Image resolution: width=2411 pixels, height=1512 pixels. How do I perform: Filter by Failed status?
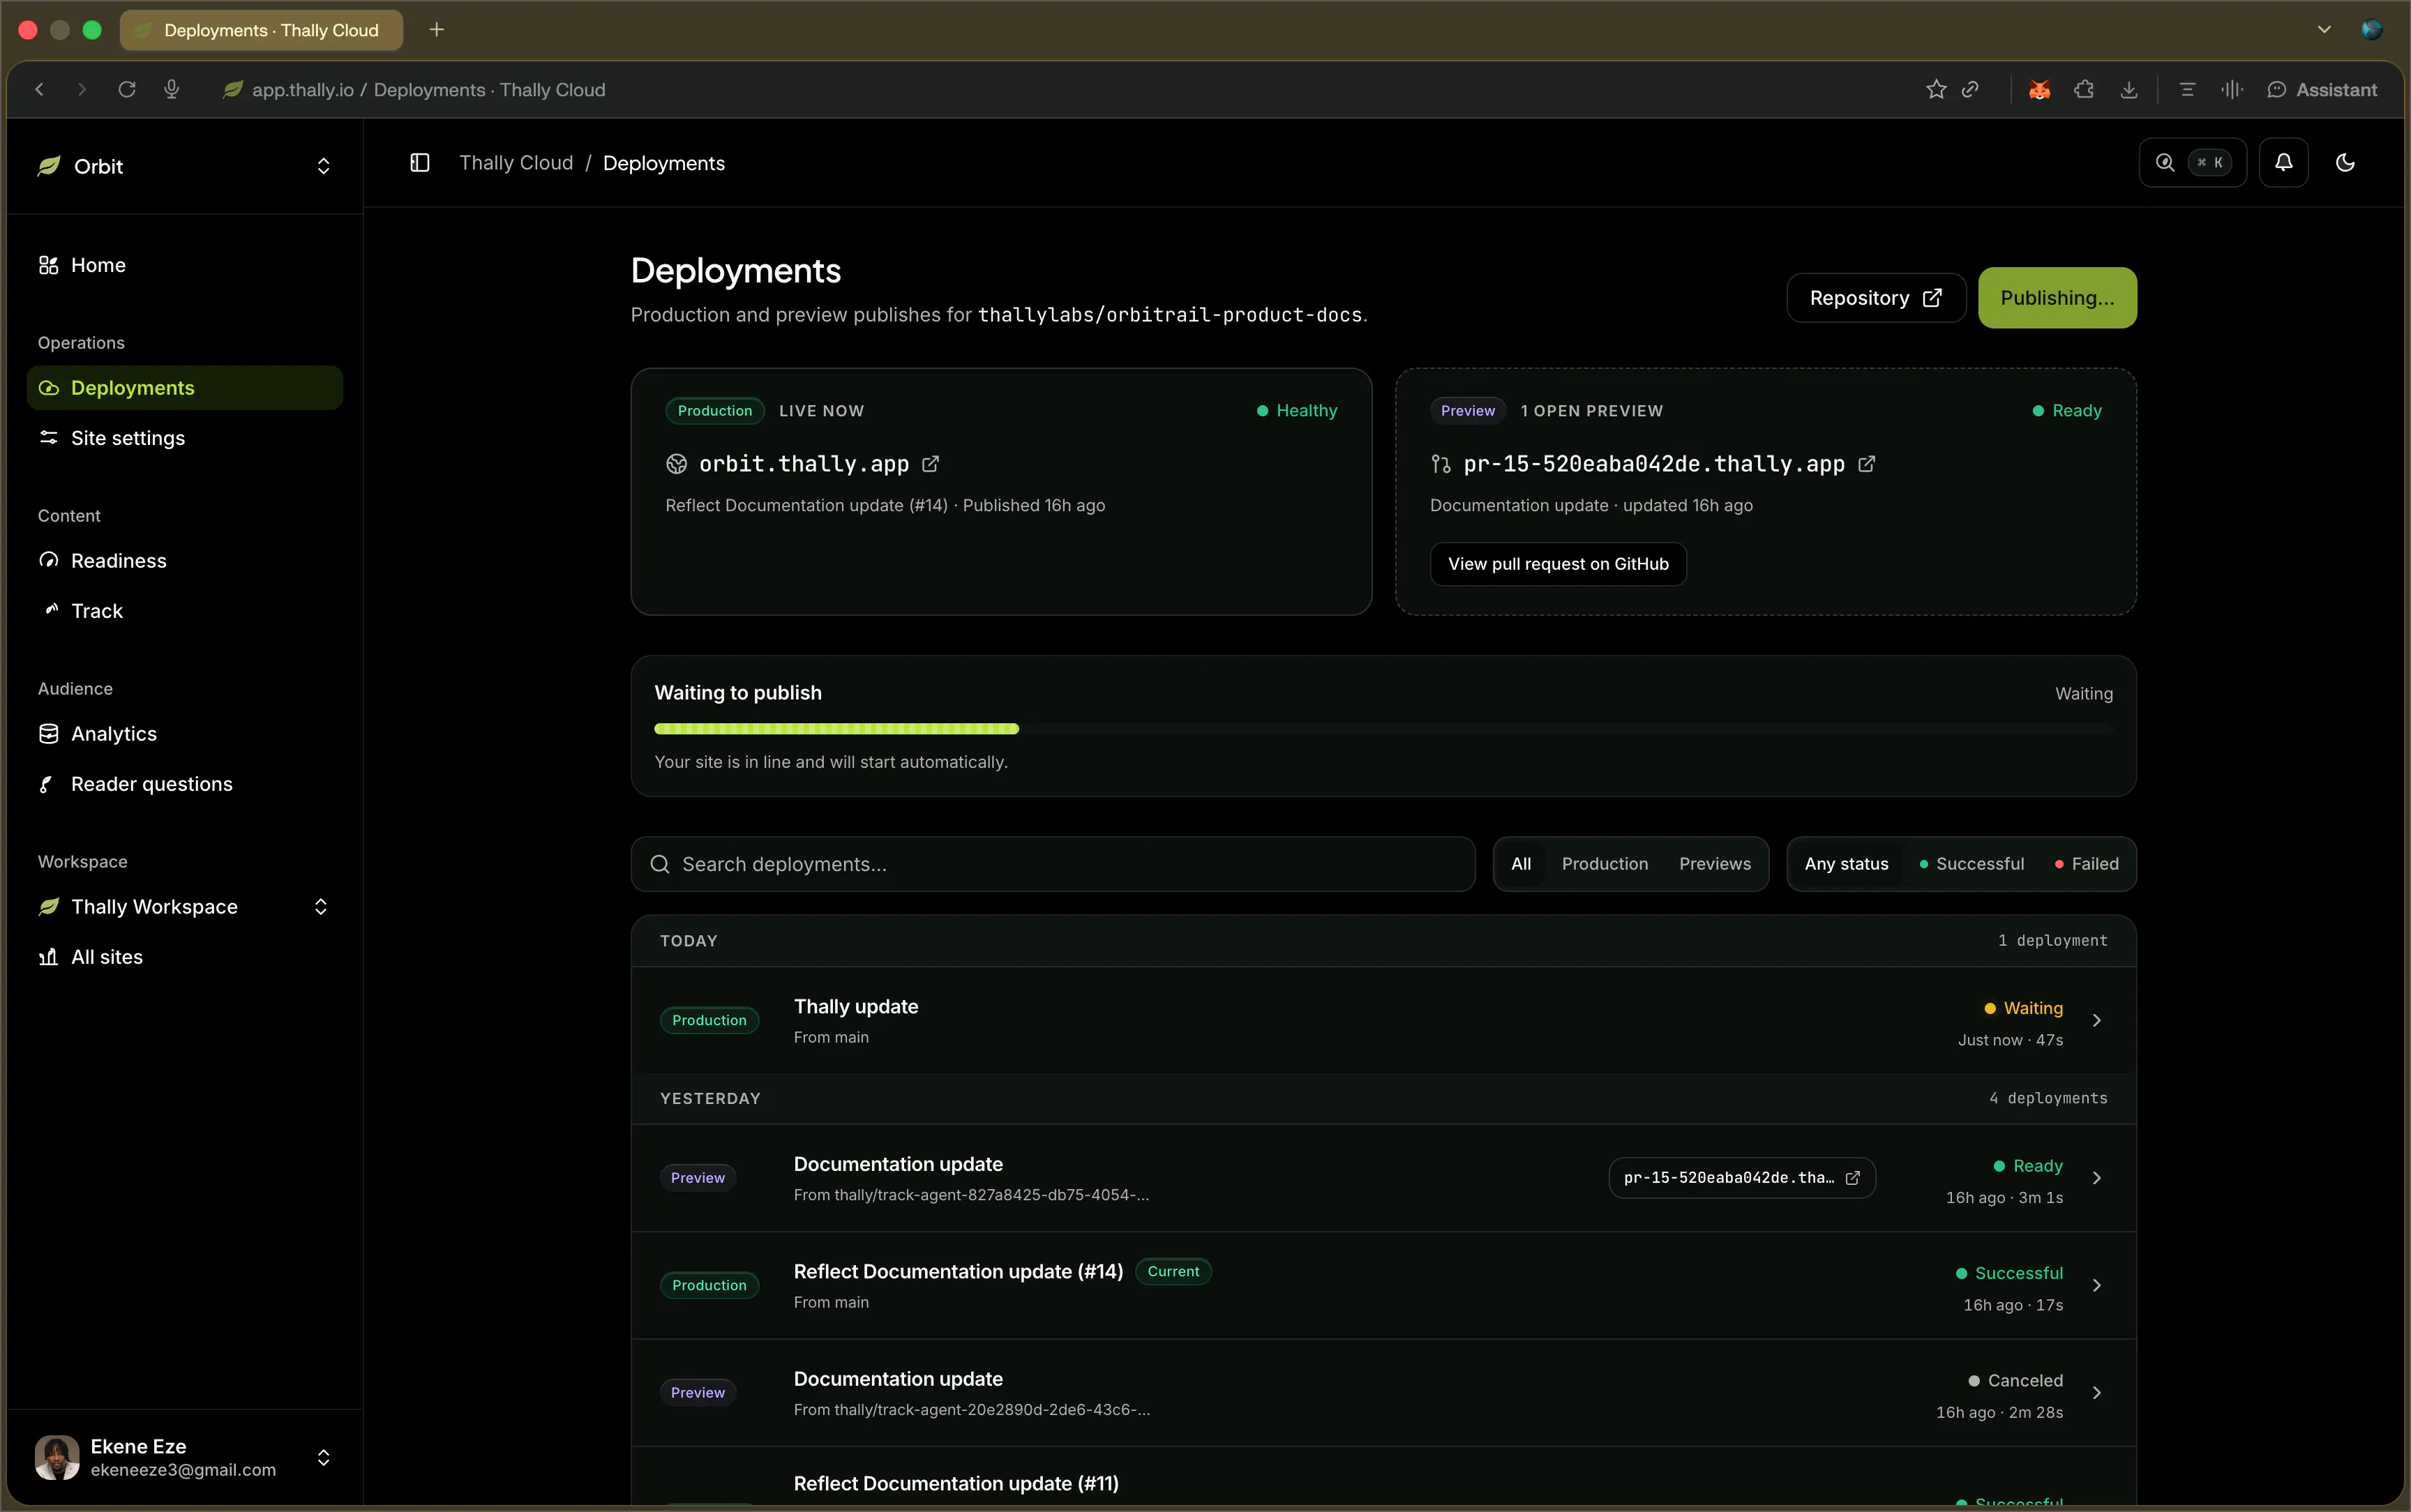pos(2087,864)
